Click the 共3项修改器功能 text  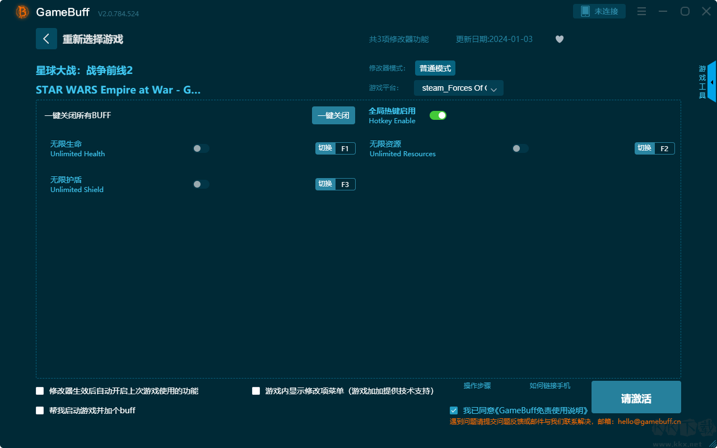399,39
